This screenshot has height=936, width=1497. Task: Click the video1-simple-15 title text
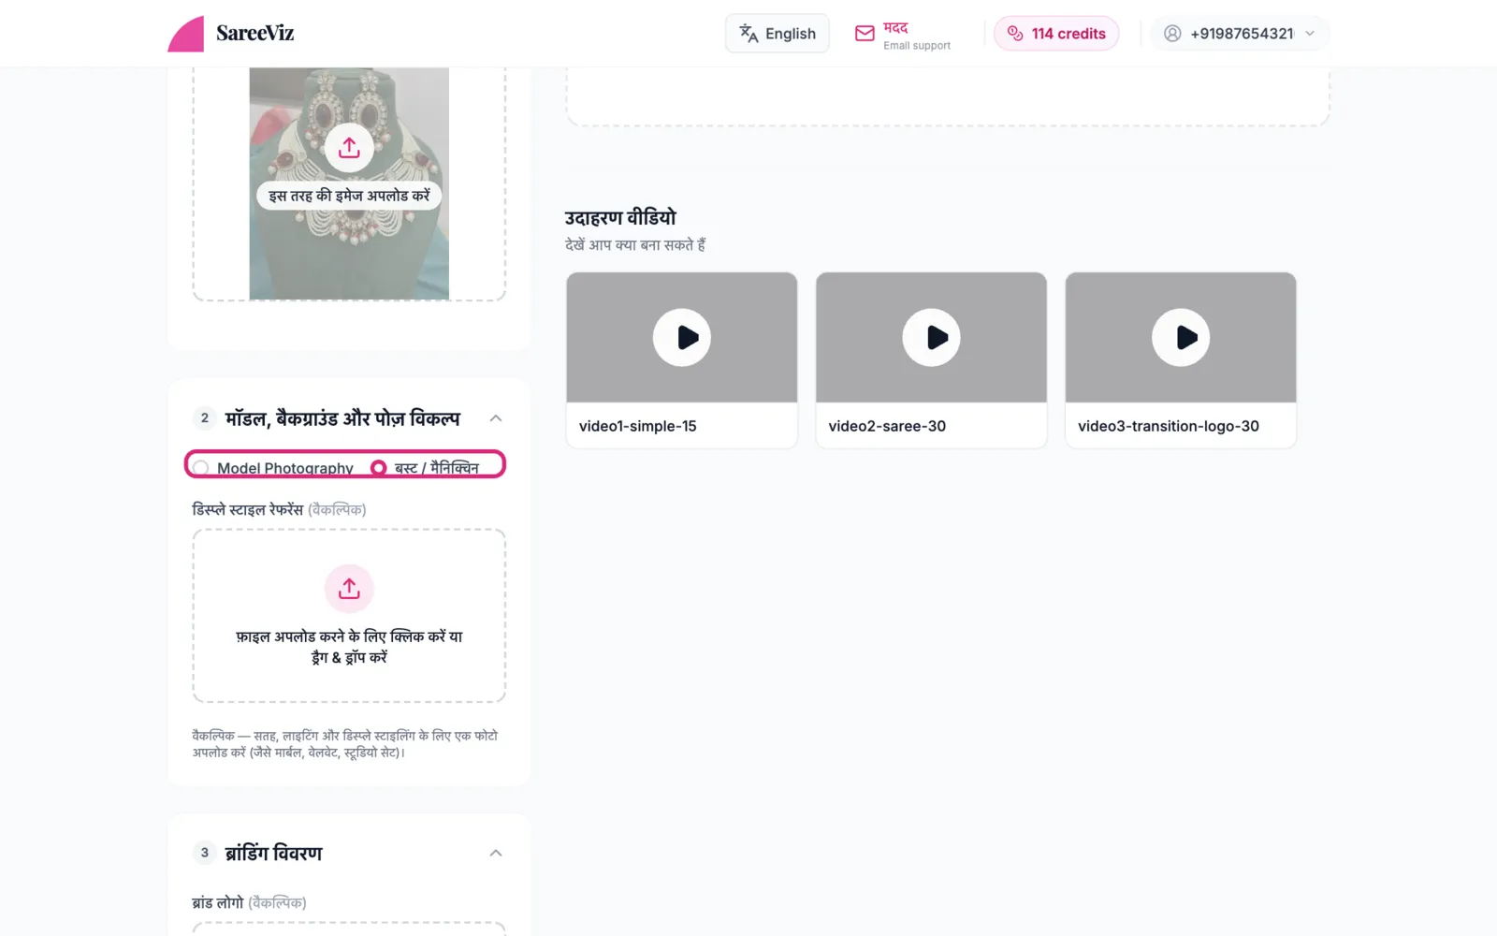tap(638, 426)
